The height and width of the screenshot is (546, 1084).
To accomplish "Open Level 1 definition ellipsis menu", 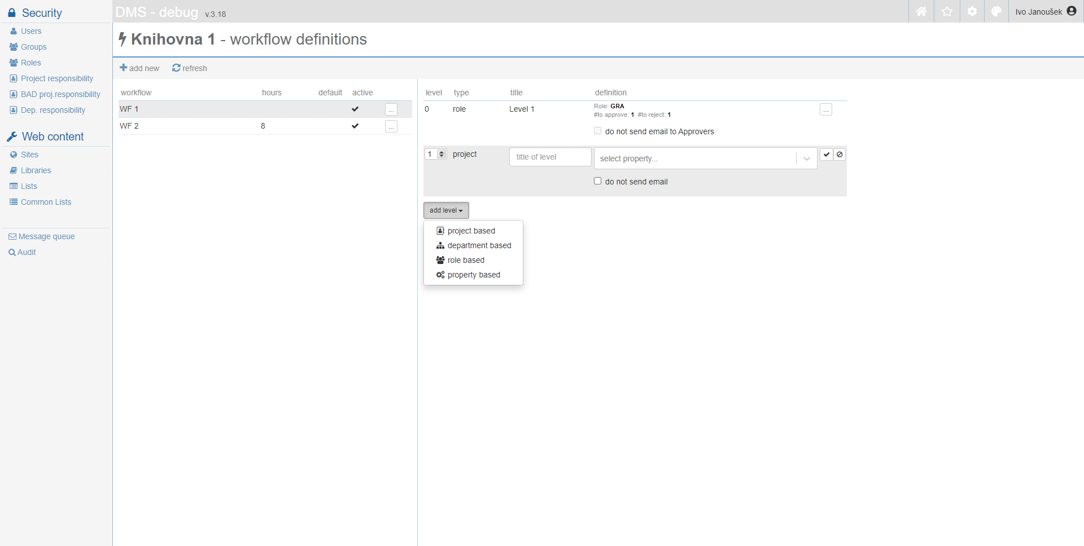I will click(x=826, y=109).
